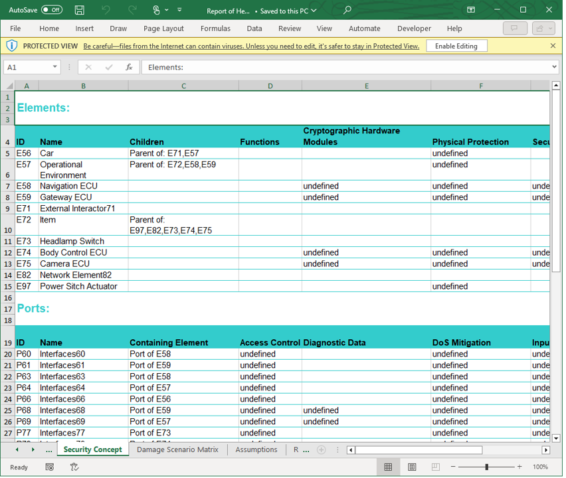566x478 pixels.
Task: Open the Search magnifier in title bar
Action: 347,10
